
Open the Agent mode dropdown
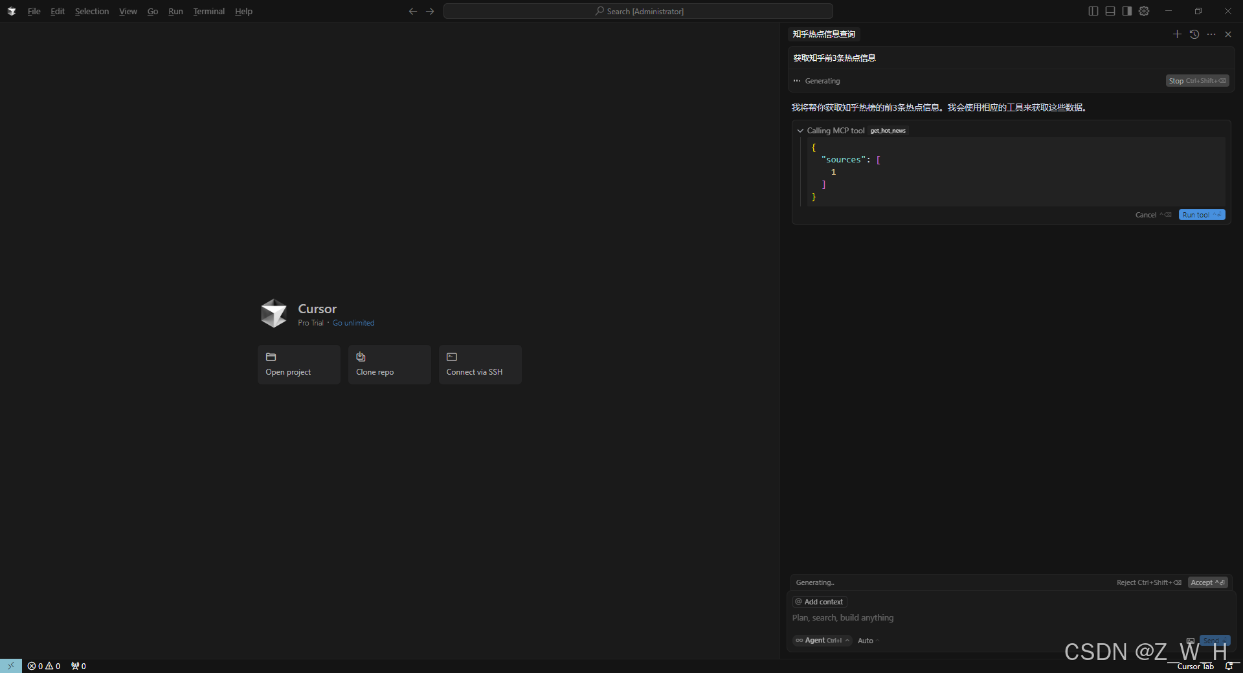822,641
